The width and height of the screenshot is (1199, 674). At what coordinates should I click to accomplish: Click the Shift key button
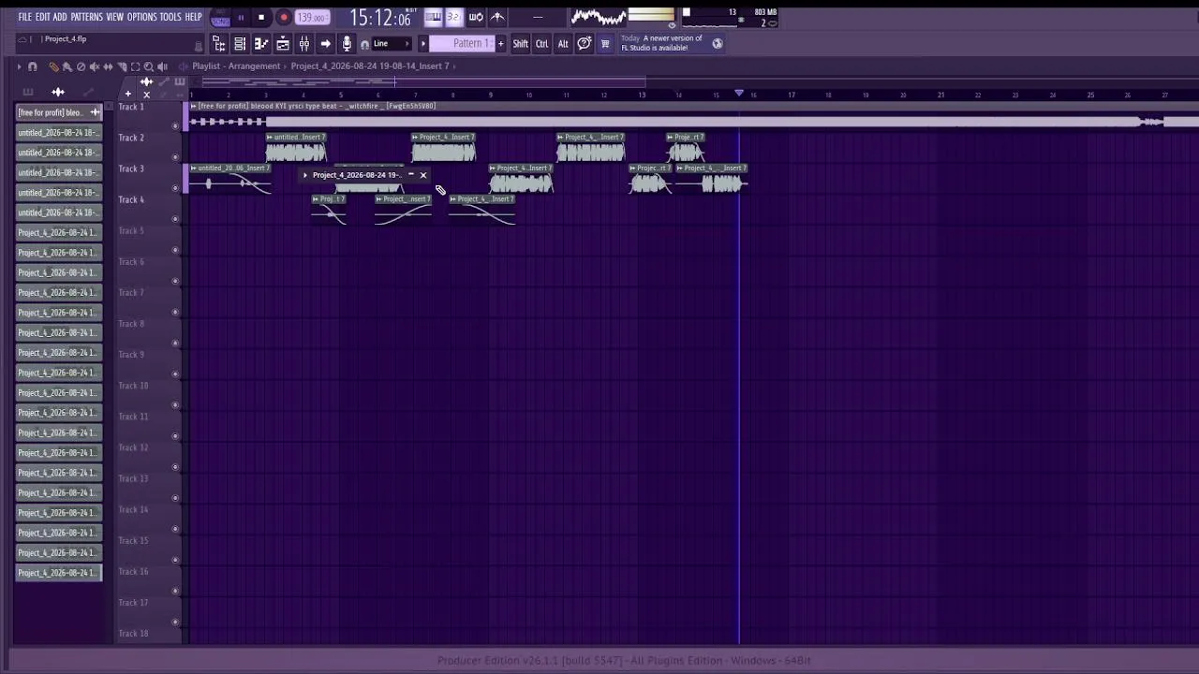pyautogui.click(x=520, y=44)
